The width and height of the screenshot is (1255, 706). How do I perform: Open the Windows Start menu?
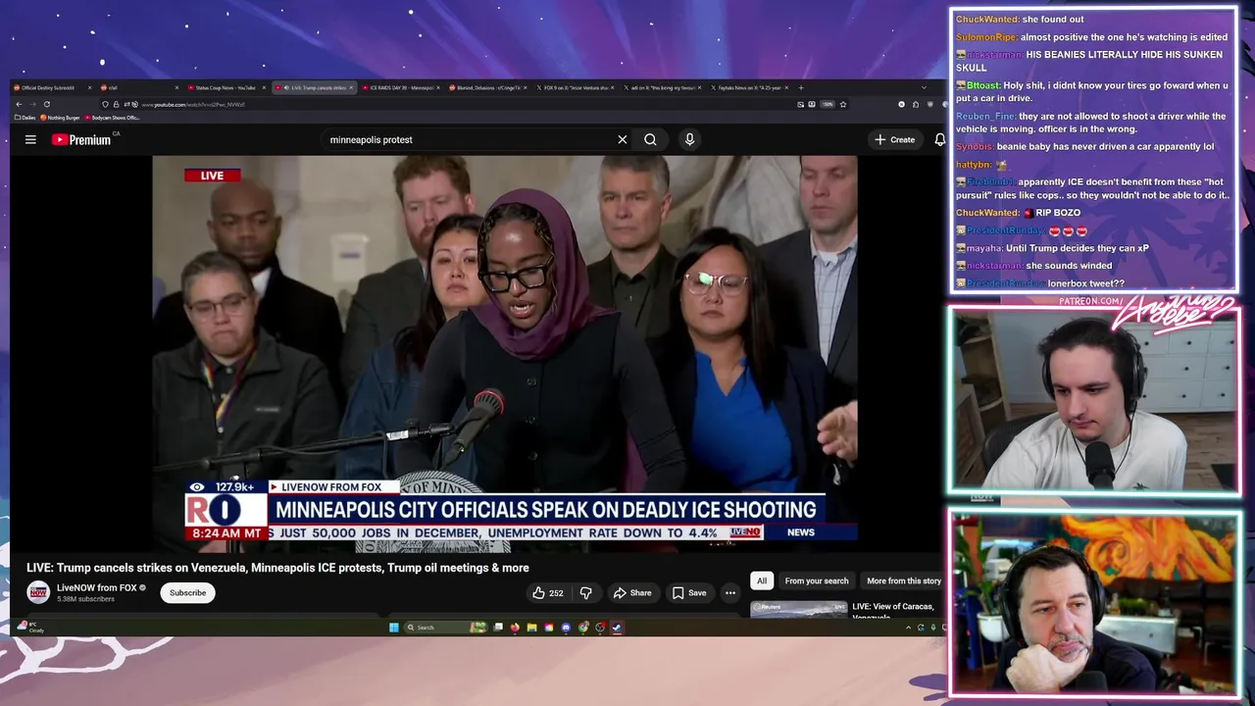(x=393, y=628)
